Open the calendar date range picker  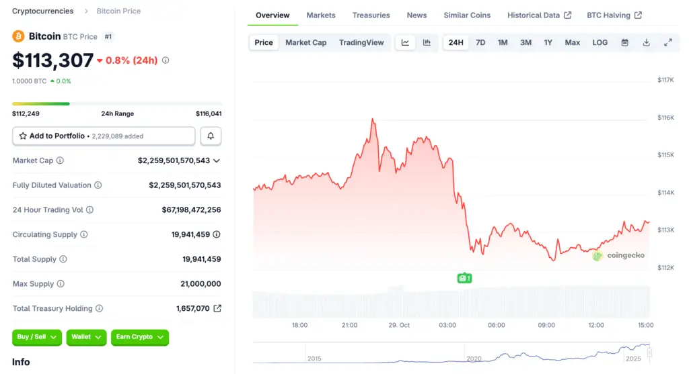[624, 42]
